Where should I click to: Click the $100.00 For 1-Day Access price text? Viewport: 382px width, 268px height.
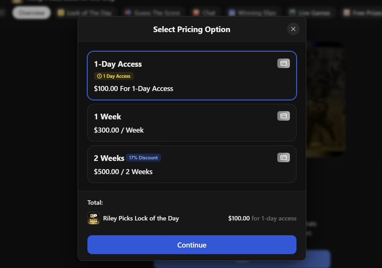pyautogui.click(x=134, y=88)
